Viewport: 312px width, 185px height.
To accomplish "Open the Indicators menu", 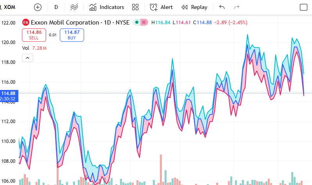I will click(106, 7).
